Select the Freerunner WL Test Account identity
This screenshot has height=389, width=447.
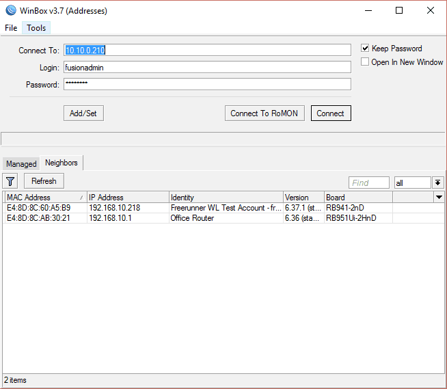coord(226,208)
